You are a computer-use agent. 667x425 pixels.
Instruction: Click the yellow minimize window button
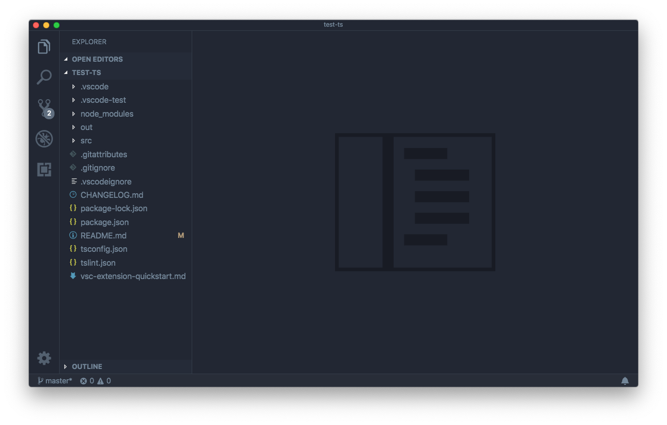(46, 25)
